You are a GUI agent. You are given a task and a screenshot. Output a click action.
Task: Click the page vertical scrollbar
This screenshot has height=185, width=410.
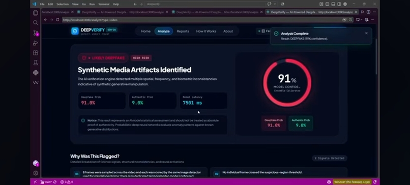376,56
